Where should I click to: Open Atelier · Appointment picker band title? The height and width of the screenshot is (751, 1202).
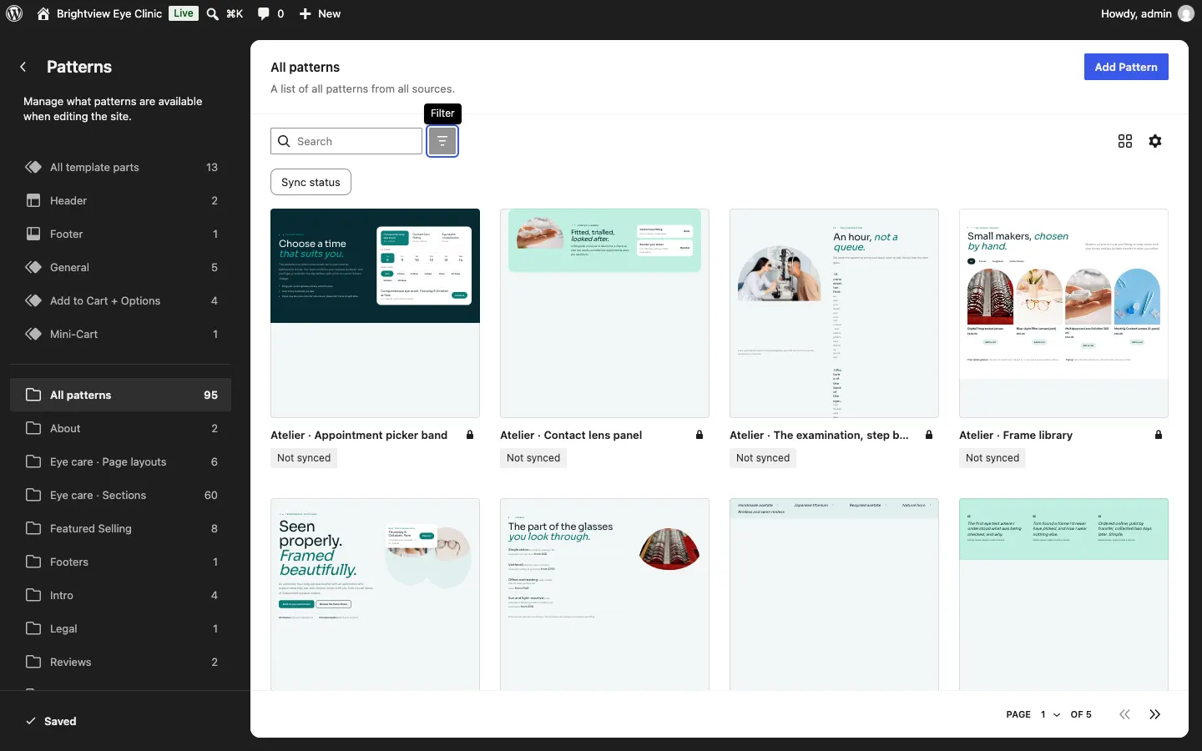(x=359, y=435)
